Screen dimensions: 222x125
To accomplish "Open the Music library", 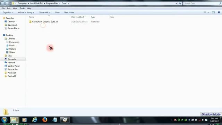I will (x=12, y=45).
